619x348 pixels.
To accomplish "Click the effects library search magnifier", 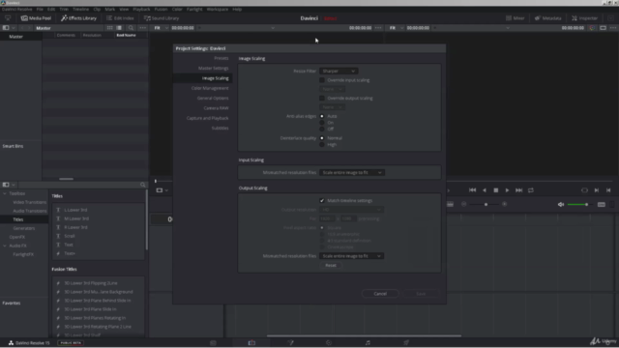I will pos(143,185).
